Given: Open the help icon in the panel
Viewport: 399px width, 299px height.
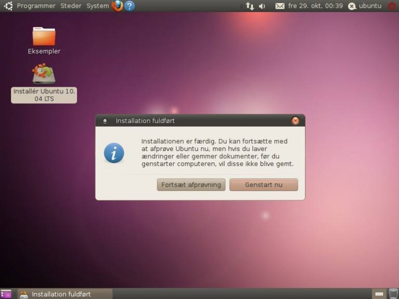Looking at the screenshot, I should pos(129,6).
